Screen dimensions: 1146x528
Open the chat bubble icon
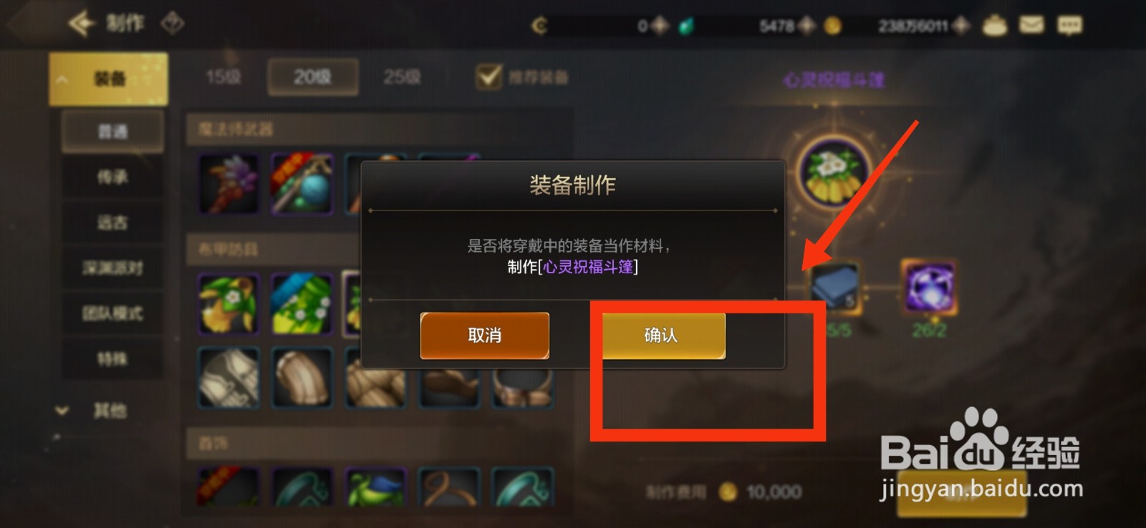pyautogui.click(x=1069, y=26)
